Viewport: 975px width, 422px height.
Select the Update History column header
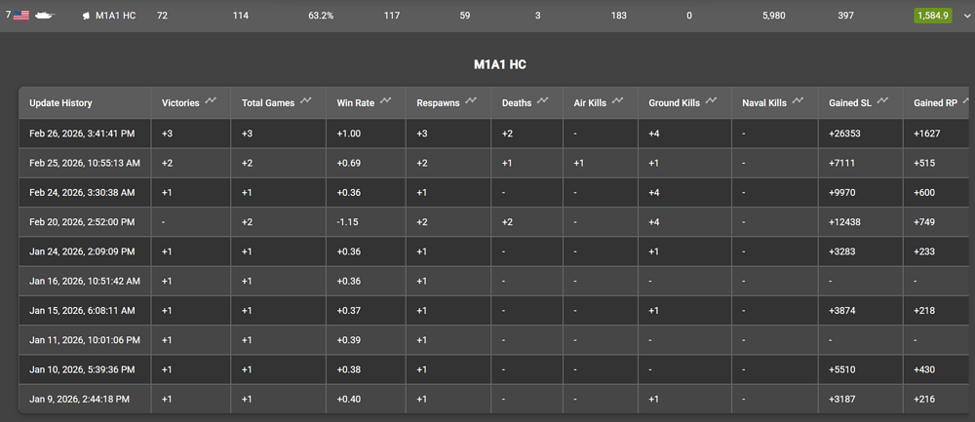click(x=60, y=102)
